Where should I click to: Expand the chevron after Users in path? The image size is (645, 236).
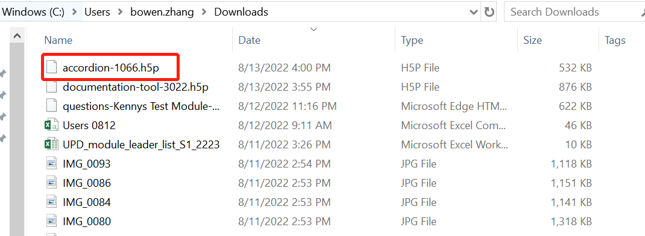coord(120,12)
